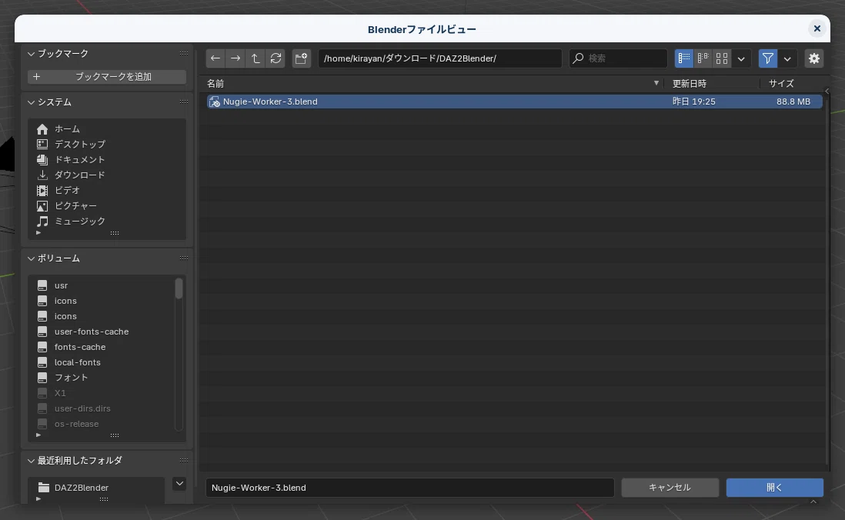
Task: Click the blend file icon of Nugie-Worker-3
Action: [x=215, y=102]
